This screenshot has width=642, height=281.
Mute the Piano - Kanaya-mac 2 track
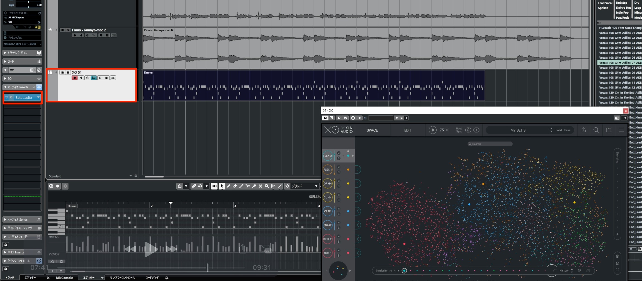62,30
